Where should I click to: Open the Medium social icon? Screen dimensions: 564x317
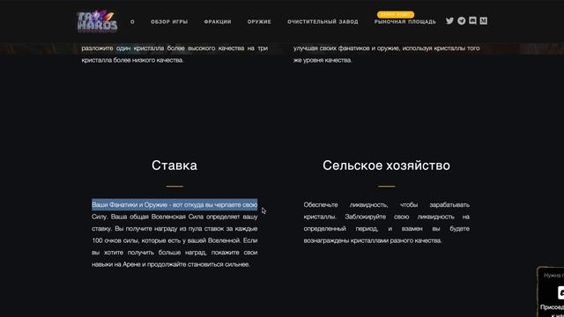(484, 21)
